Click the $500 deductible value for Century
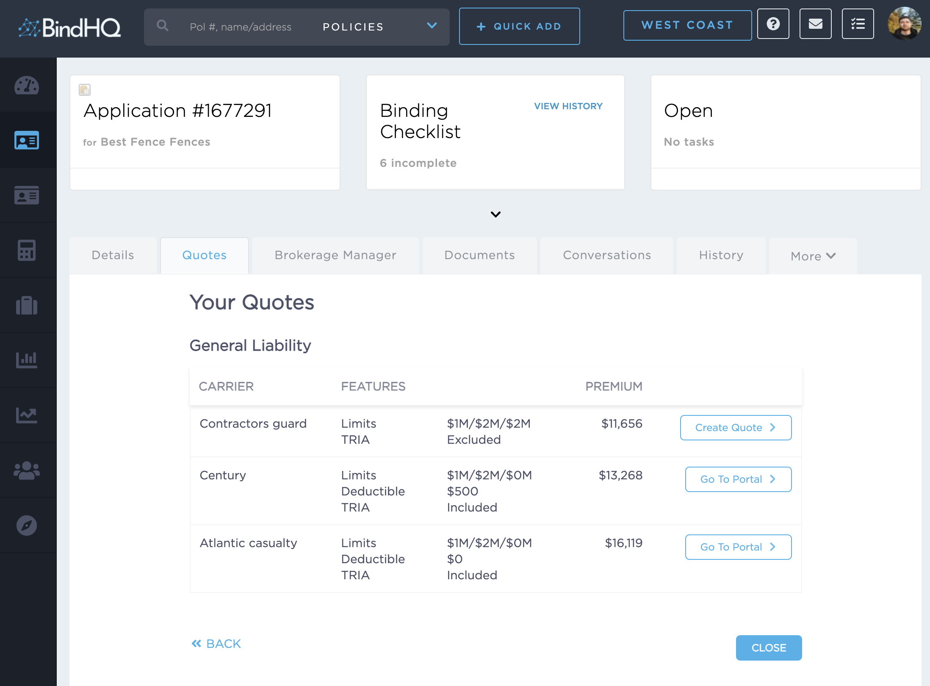Viewport: 930px width, 686px height. [462, 492]
